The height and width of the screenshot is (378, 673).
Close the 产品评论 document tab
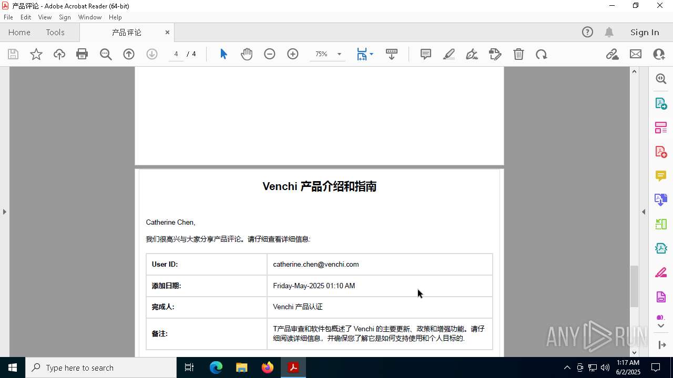[x=167, y=32]
